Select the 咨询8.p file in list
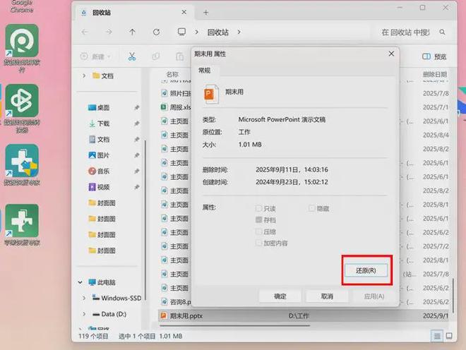The width and height of the screenshot is (466, 350). (x=176, y=302)
